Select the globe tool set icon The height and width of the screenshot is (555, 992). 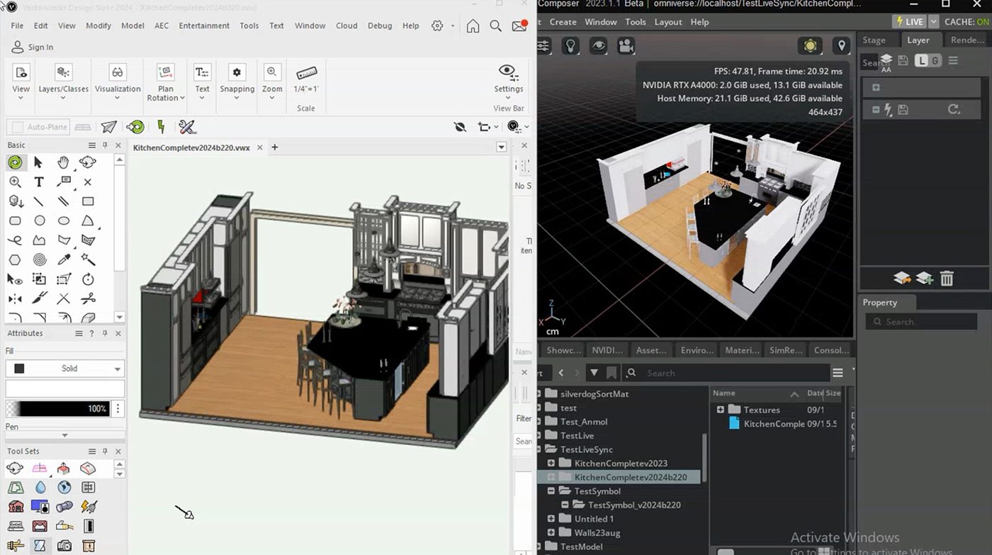coord(64,488)
